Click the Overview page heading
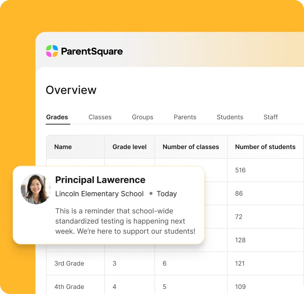This screenshot has width=304, height=294. coord(71,90)
